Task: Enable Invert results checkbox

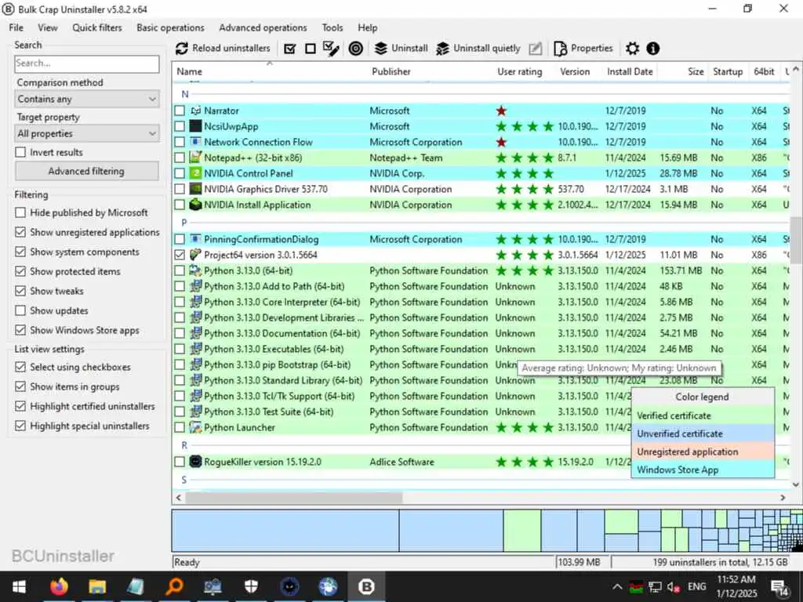Action: tap(20, 152)
